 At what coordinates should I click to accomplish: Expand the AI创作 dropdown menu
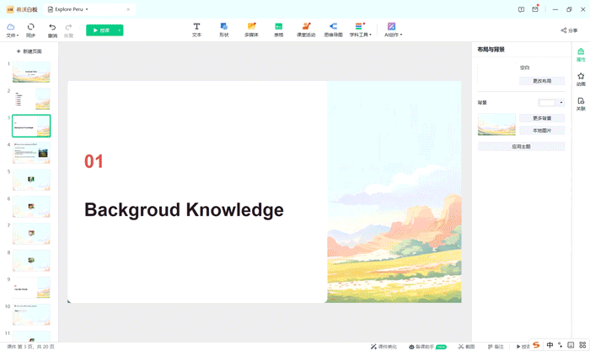(x=393, y=30)
